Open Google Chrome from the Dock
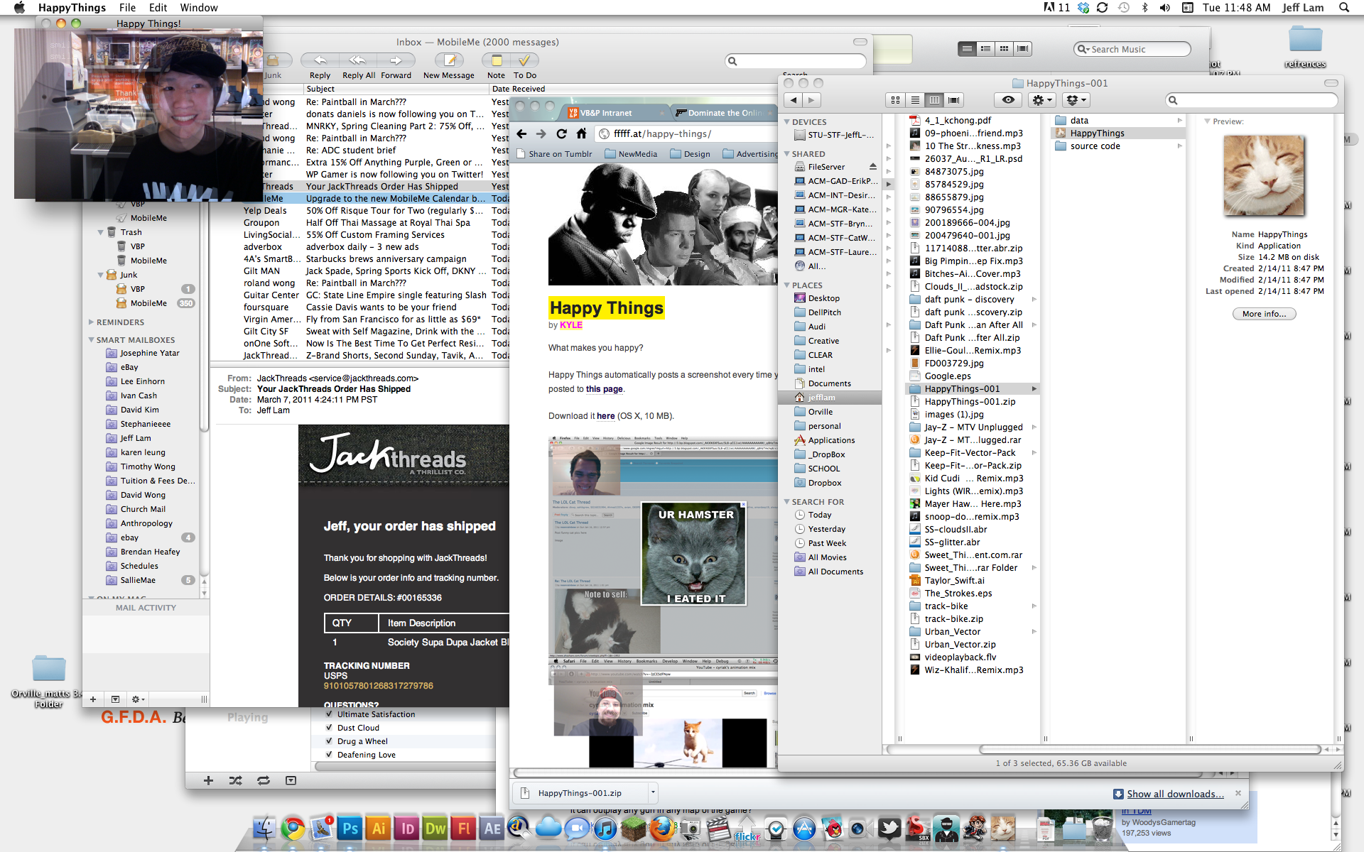 [x=293, y=828]
